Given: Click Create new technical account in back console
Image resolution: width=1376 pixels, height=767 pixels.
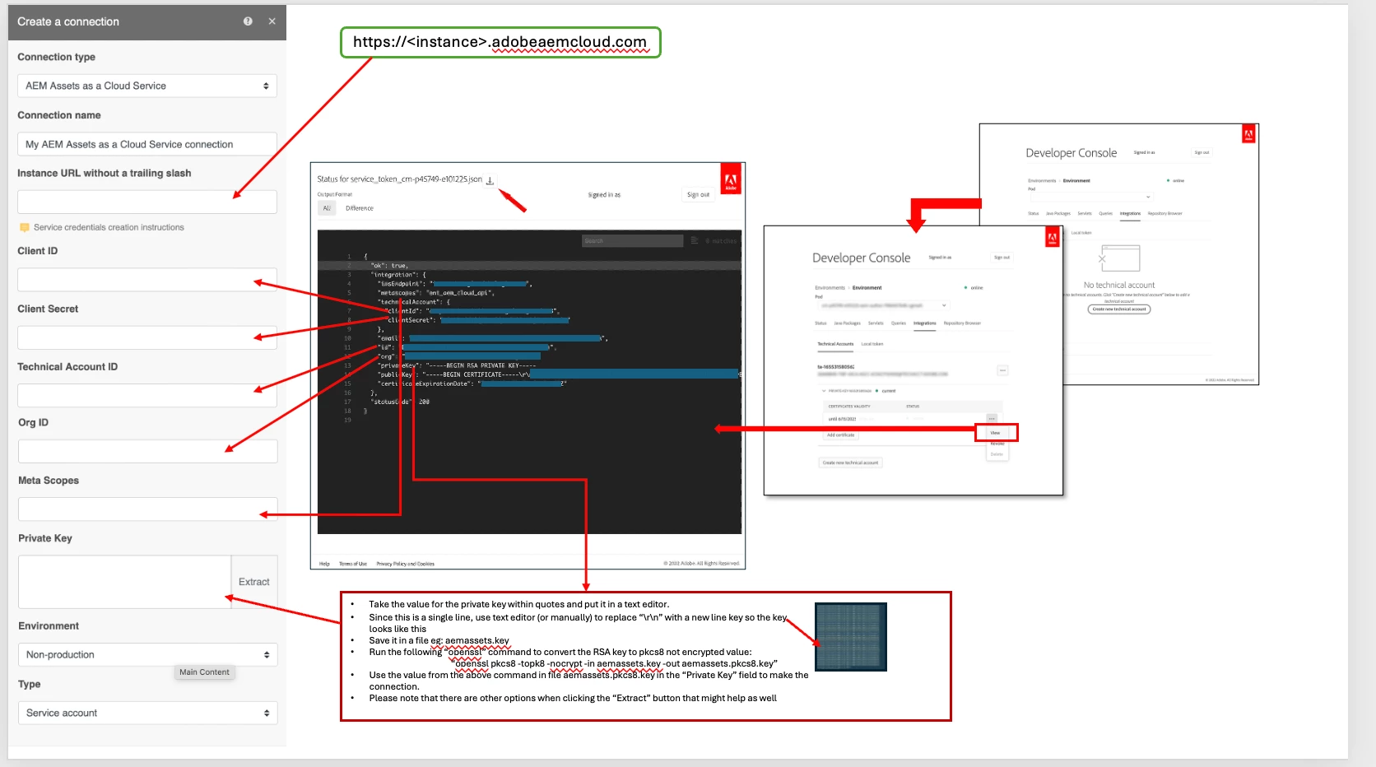Looking at the screenshot, I should (1119, 309).
